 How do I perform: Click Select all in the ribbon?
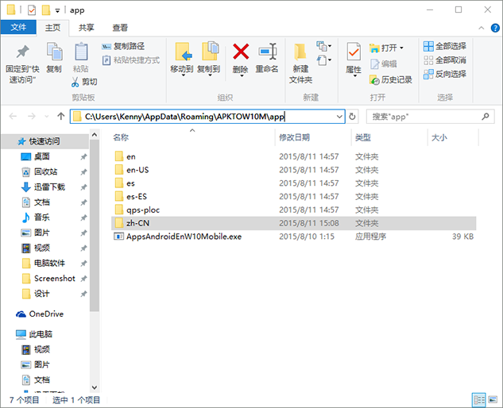(x=445, y=46)
